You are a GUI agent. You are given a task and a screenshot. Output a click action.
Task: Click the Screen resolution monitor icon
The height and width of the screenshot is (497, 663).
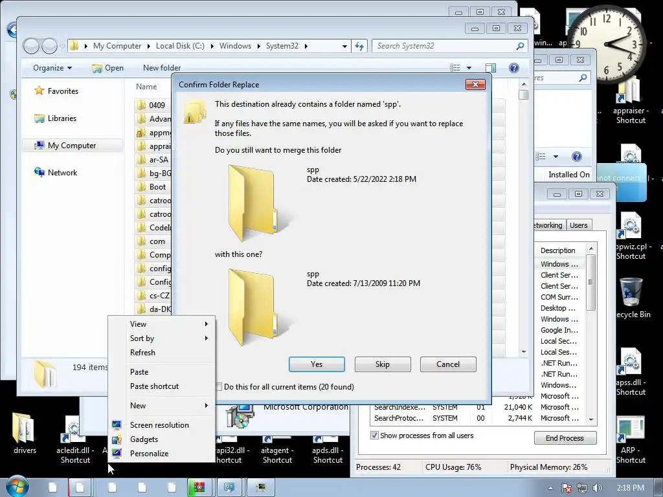[117, 425]
